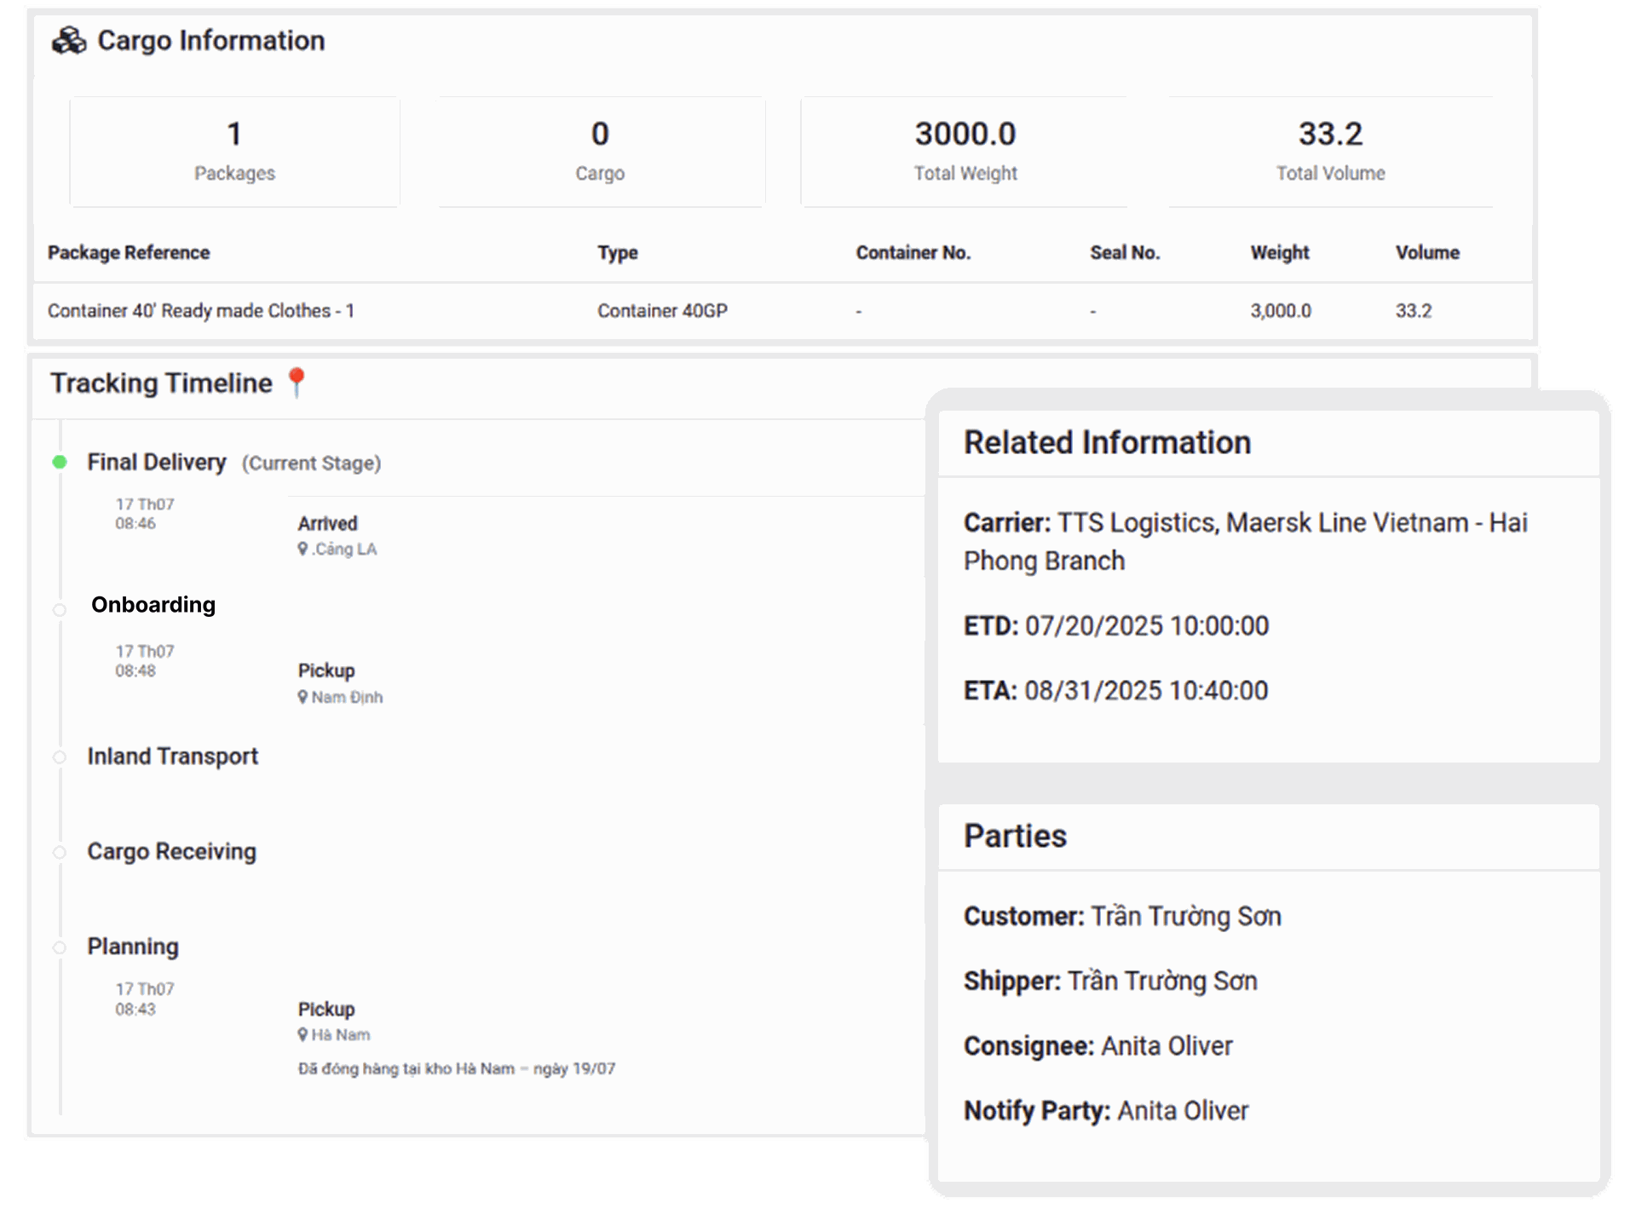This screenshot has width=1636, height=1209.
Task: Open the Total Volume summary card
Action: tap(1330, 152)
